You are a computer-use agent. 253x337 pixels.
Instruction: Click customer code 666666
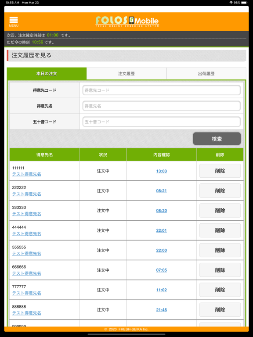click(19, 267)
